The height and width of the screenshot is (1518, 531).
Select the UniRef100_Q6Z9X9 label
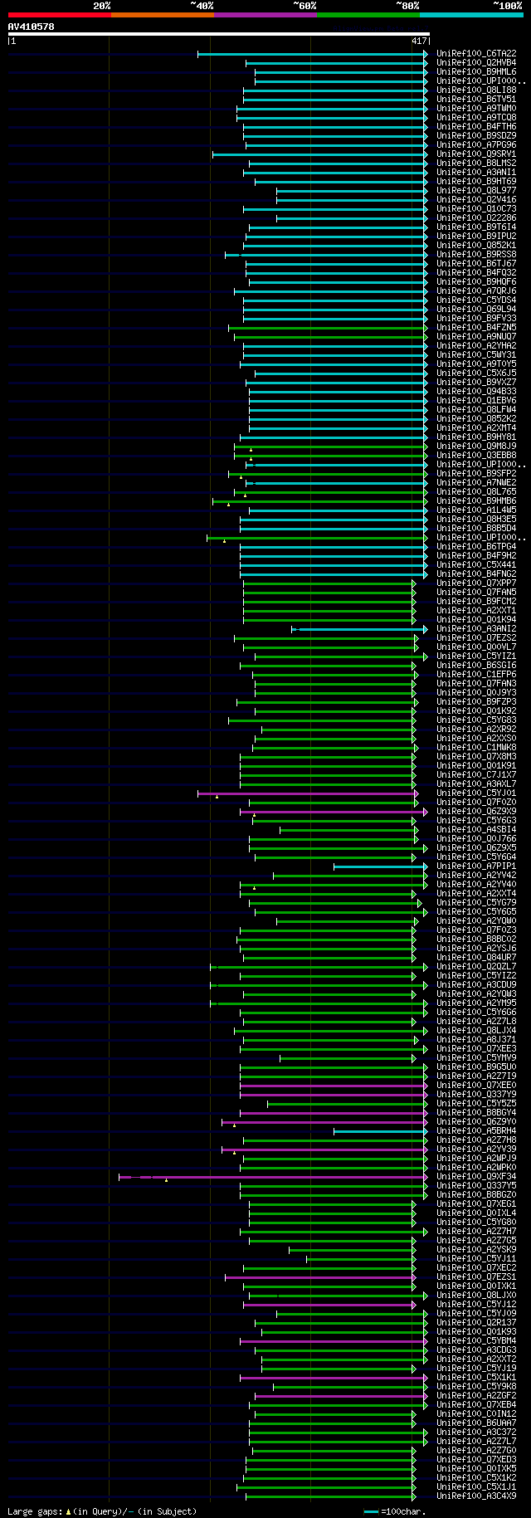(476, 812)
